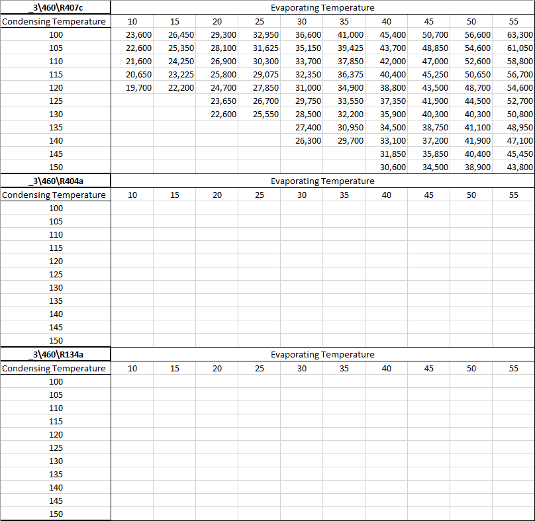Image resolution: width=535 pixels, height=521 pixels.
Task: Click evaporating column header 45 in R134a table
Action: [x=428, y=368]
